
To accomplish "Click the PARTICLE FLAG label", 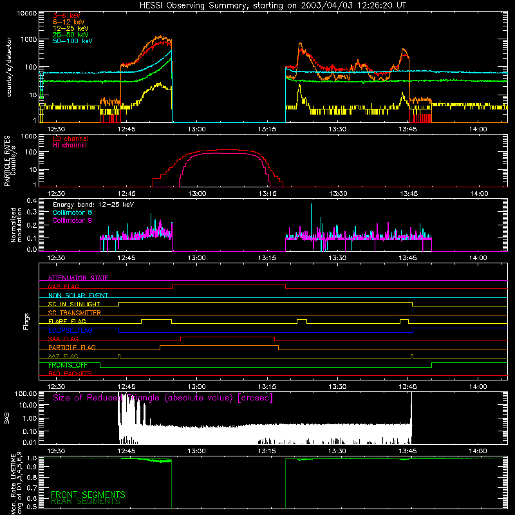I will [x=72, y=348].
